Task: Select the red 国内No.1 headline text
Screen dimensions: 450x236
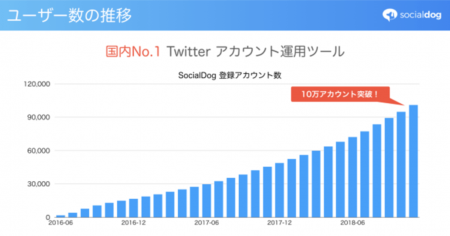Action: pyautogui.click(x=133, y=52)
